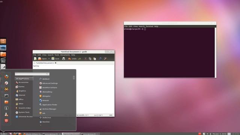Screen dimensions: 240x135
Task: Open gedit Search menu
Action: point(50,55)
